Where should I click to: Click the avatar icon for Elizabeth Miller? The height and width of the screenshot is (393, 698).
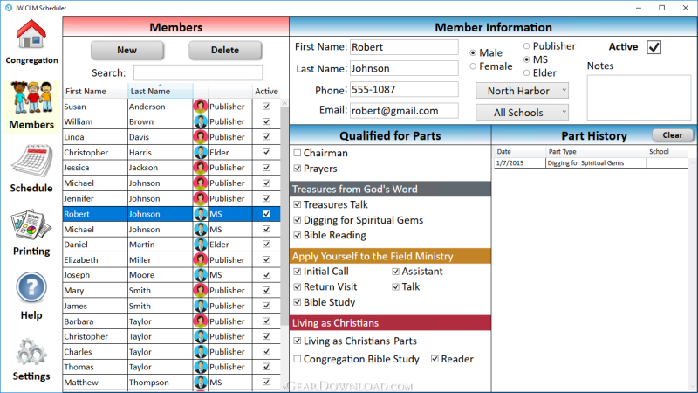(x=201, y=259)
